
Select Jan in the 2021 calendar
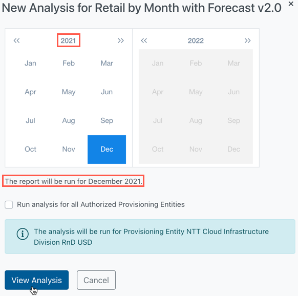pyautogui.click(x=30, y=64)
